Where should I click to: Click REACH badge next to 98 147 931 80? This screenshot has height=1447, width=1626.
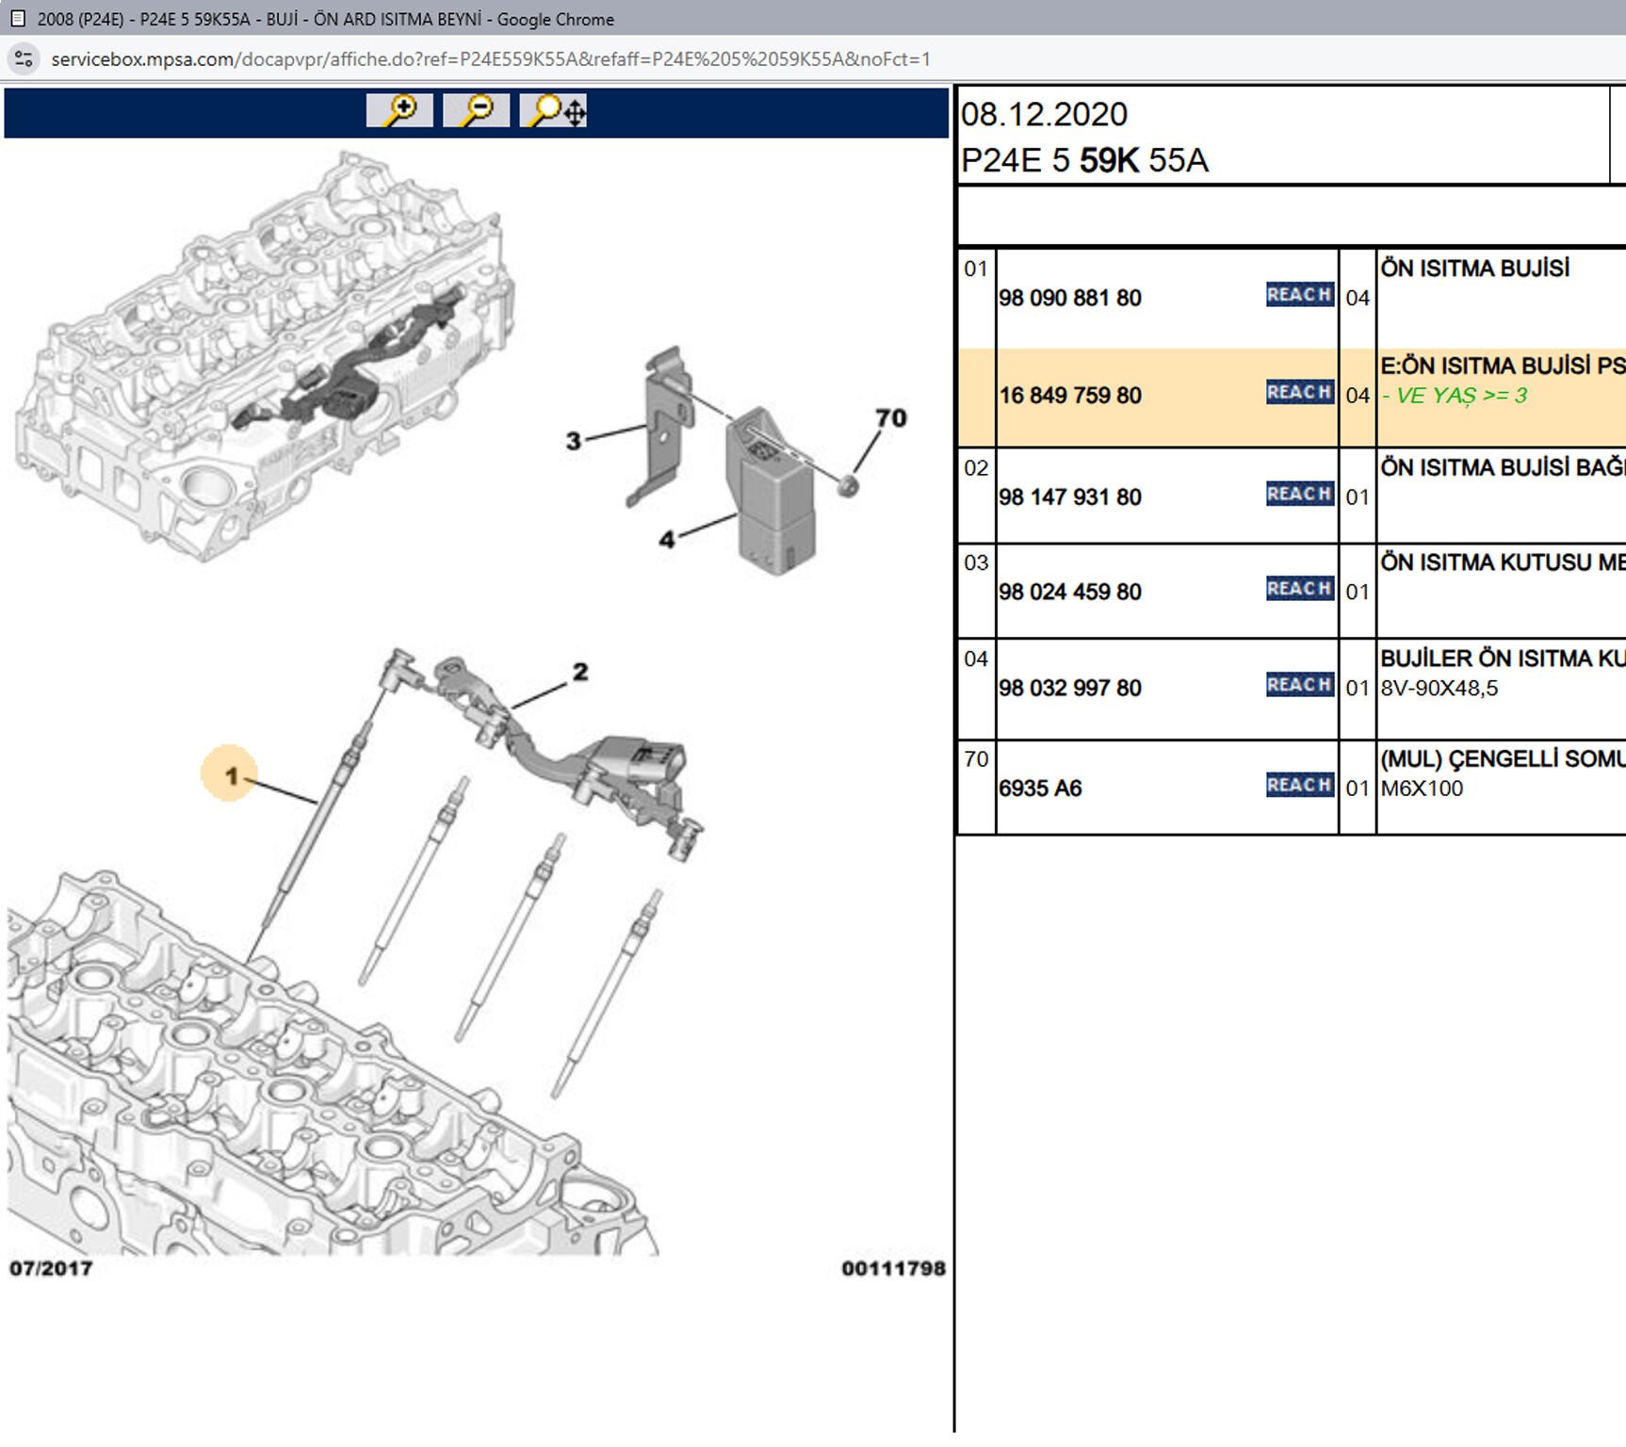coord(1299,494)
